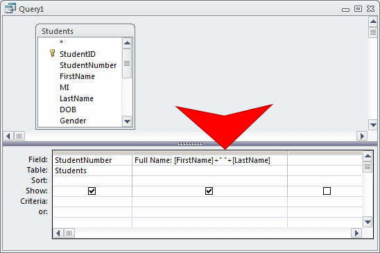Select FirstName in the Students field list
Screen dimensions: 380x253
point(77,76)
